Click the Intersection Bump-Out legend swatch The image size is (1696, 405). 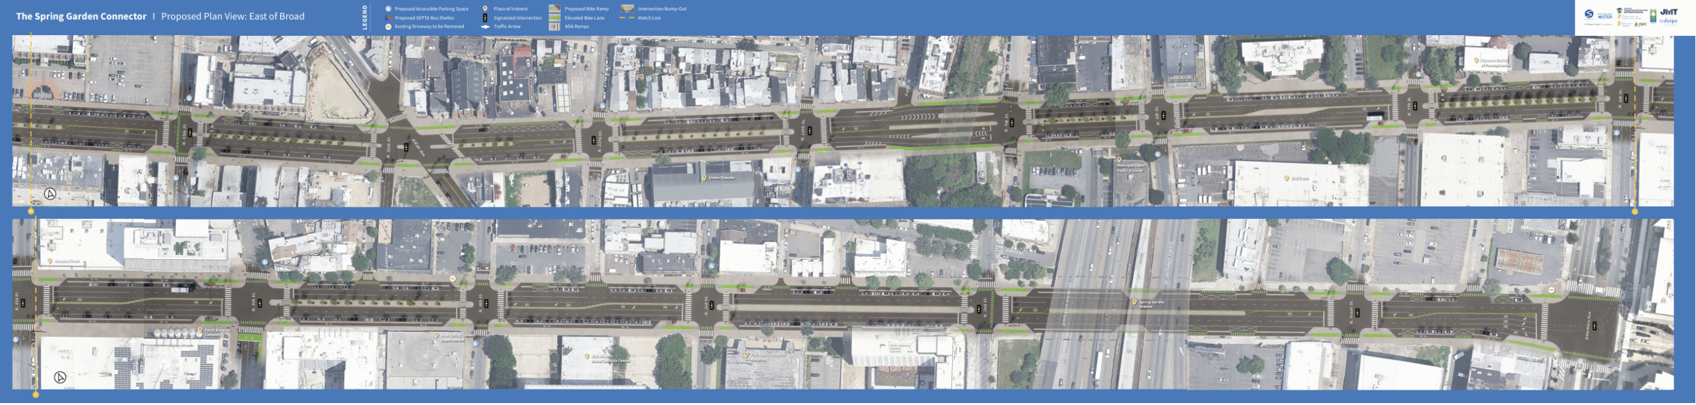(x=627, y=9)
